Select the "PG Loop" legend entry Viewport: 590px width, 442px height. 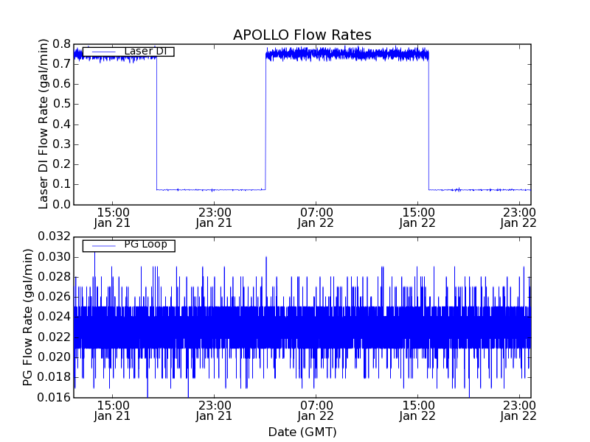(145, 245)
